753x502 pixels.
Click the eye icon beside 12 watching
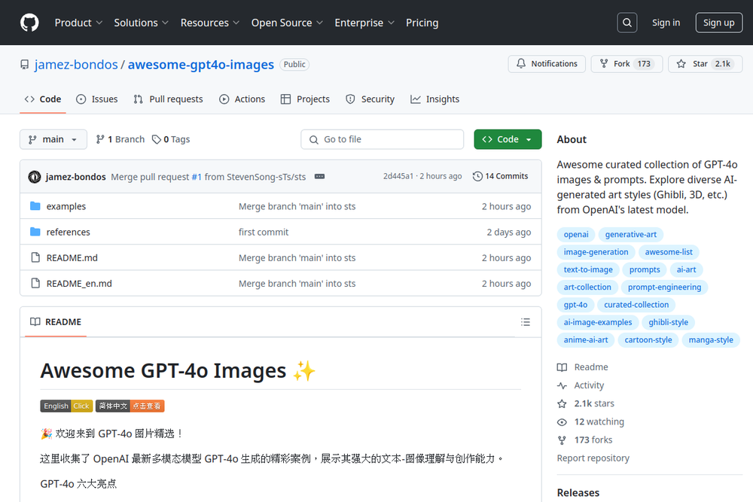(x=562, y=422)
